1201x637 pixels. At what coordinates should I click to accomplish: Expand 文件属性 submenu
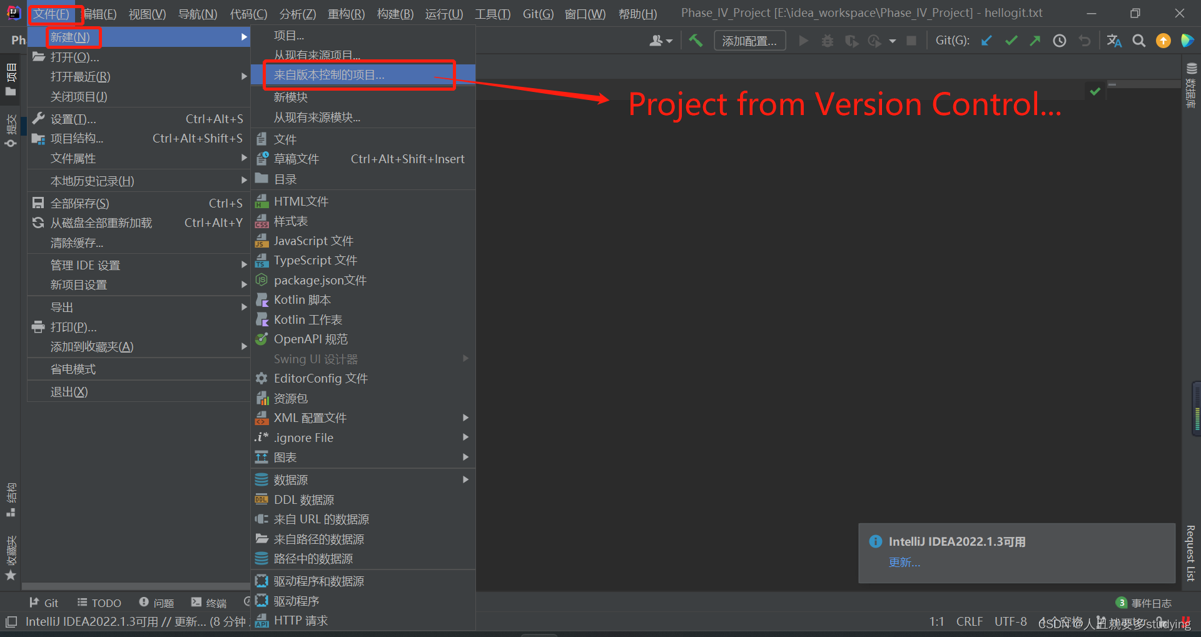[x=139, y=158]
